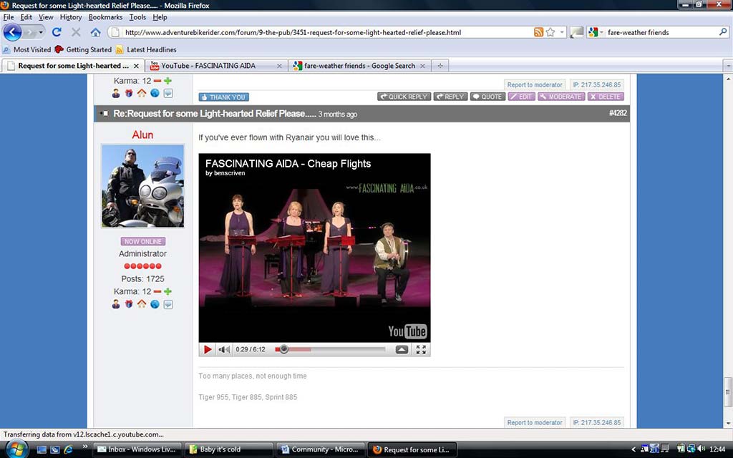The image size is (733, 458).
Task: Open the File menu
Action: (x=9, y=17)
